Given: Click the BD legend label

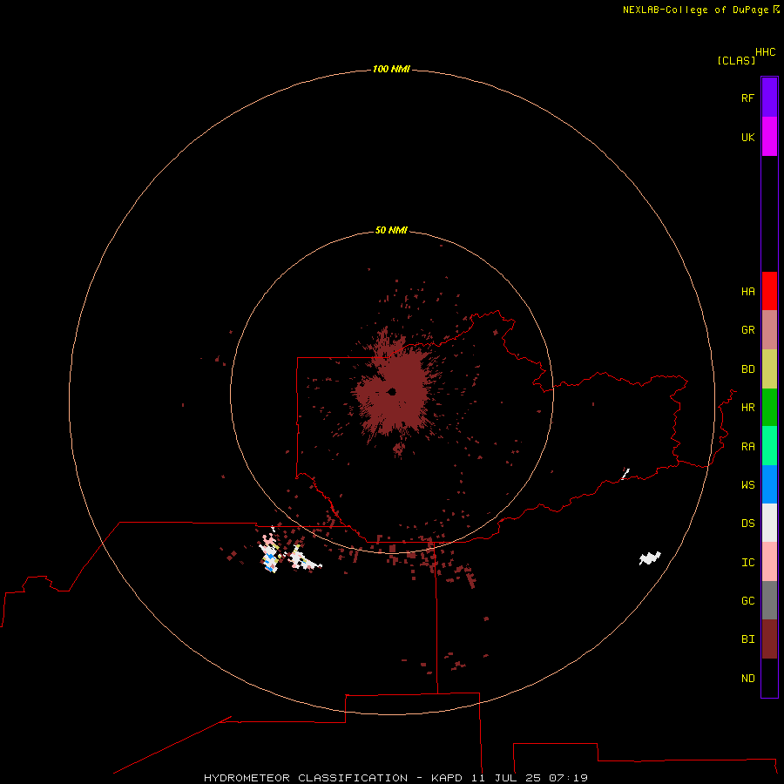Looking at the screenshot, I should click(x=747, y=369).
